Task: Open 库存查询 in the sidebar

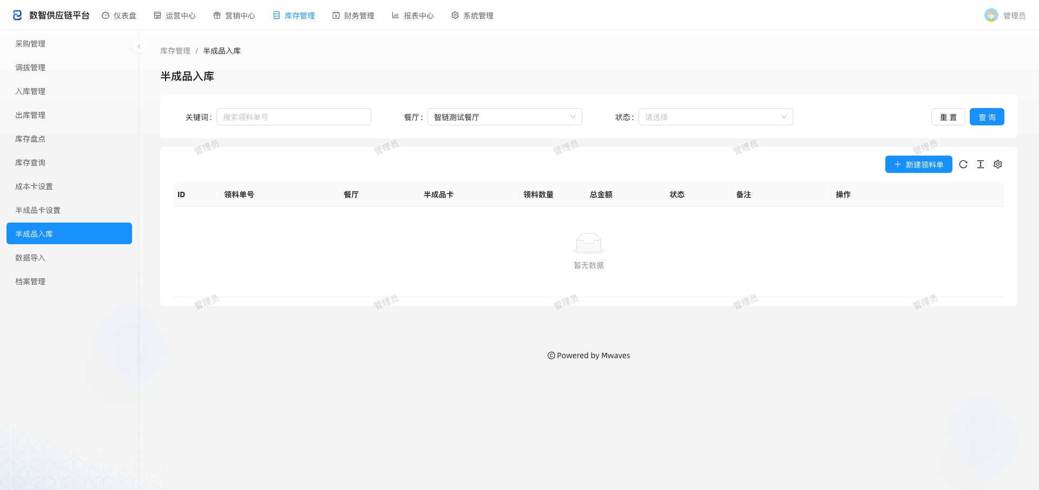Action: point(69,163)
